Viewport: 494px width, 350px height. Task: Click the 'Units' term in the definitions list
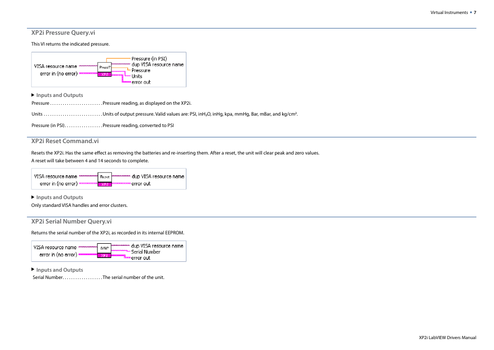[37, 114]
